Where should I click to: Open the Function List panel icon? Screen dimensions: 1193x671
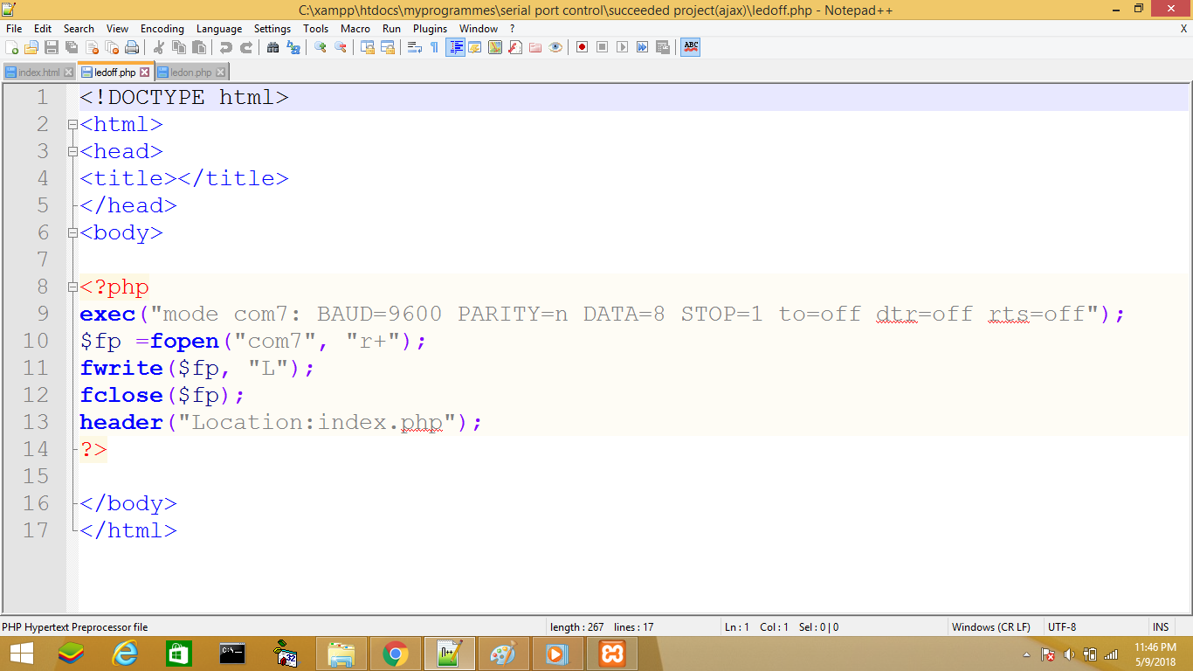click(515, 47)
